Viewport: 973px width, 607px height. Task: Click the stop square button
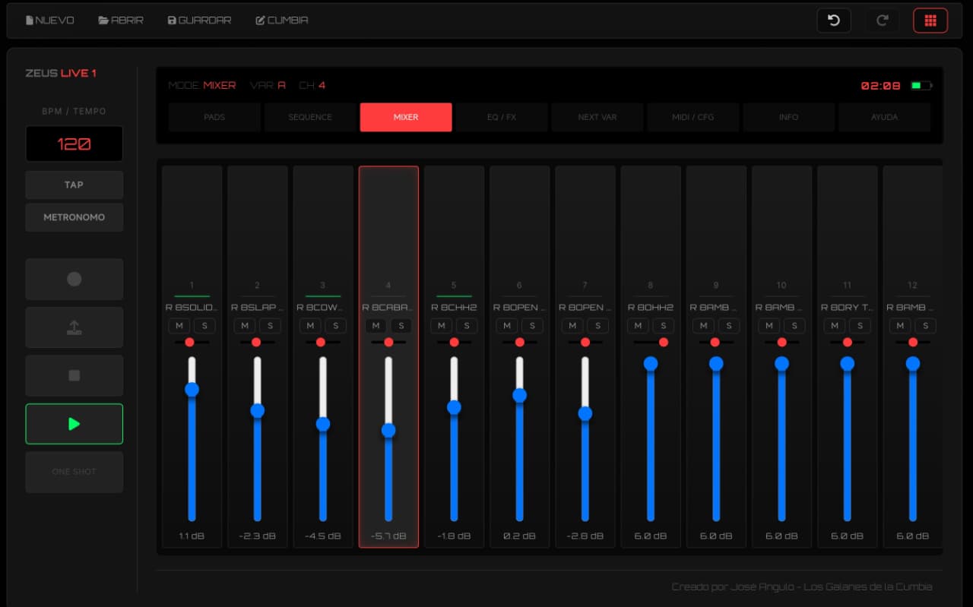74,375
